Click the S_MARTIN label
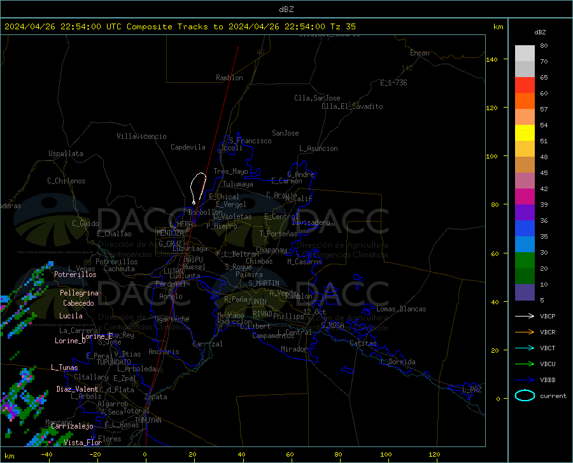This screenshot has height=463, width=573. click(264, 283)
